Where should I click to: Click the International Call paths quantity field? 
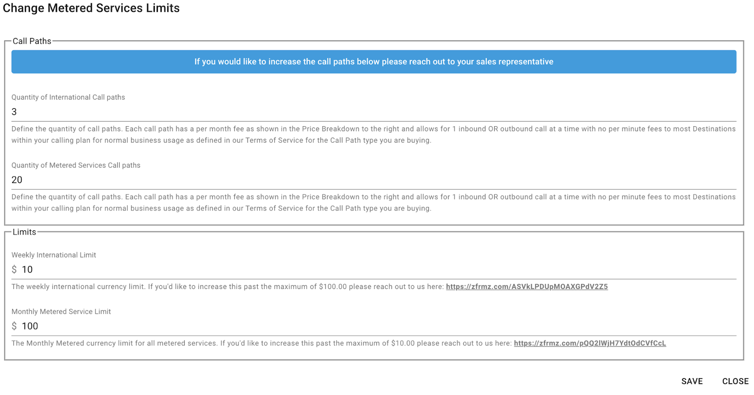pos(373,112)
